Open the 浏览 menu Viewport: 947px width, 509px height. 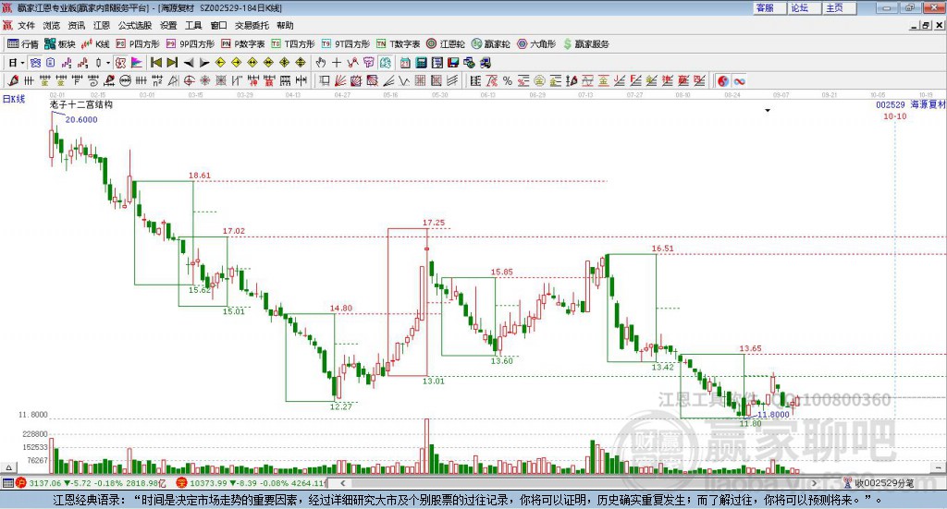point(52,25)
